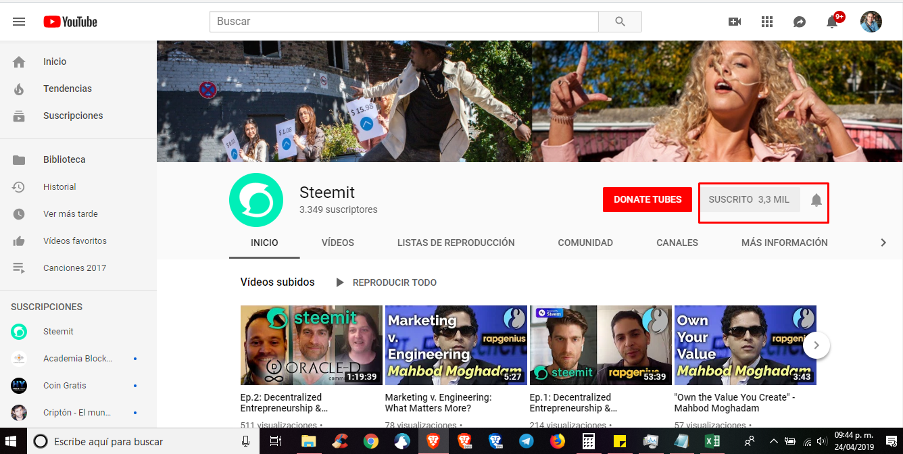The height and width of the screenshot is (454, 903).
Task: Open the Criptón - El mun... subscription
Action: coord(78,412)
